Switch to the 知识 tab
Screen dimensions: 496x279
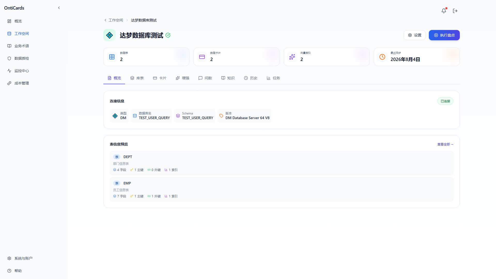[x=228, y=78]
